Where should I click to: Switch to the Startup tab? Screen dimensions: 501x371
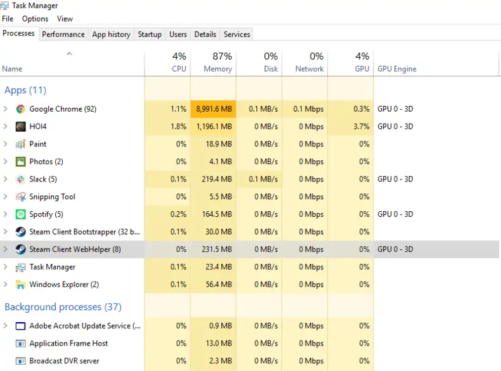click(x=150, y=34)
